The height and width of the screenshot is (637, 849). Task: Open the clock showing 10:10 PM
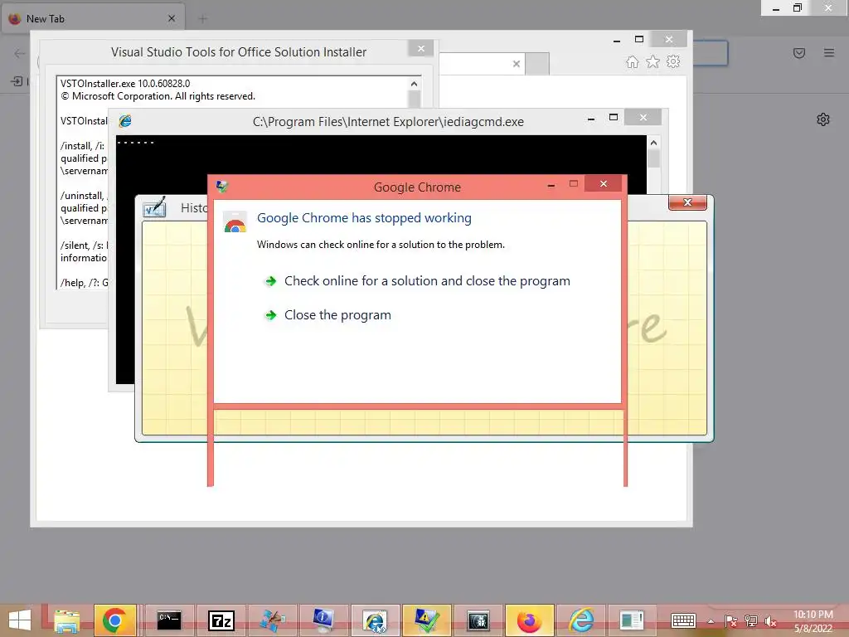[813, 621]
